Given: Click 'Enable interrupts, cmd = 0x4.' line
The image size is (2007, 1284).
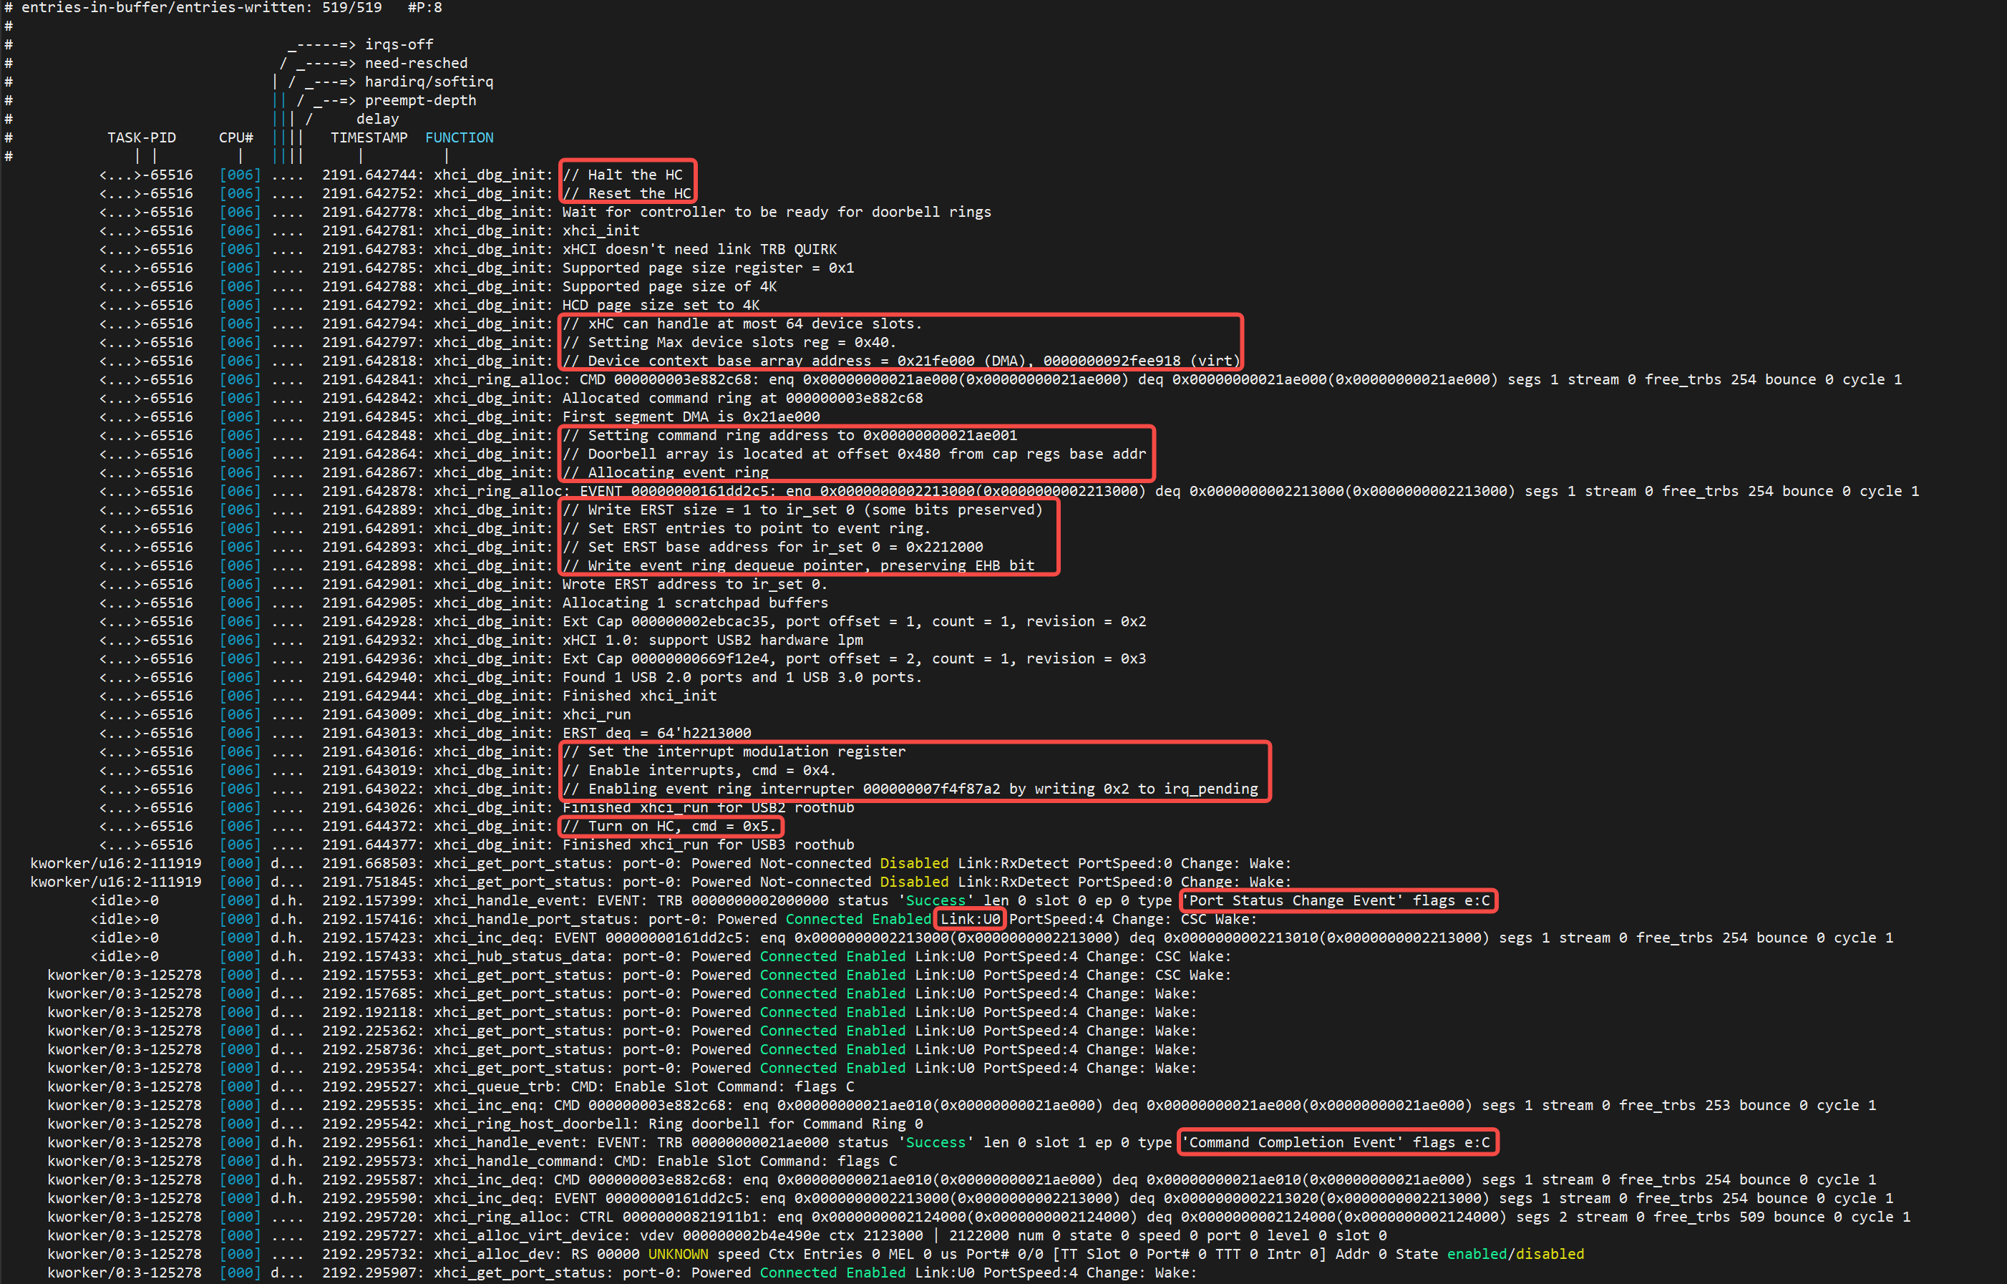Looking at the screenshot, I should click(x=699, y=770).
